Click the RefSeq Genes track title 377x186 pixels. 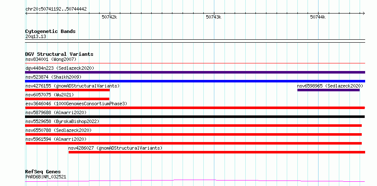[43, 172]
